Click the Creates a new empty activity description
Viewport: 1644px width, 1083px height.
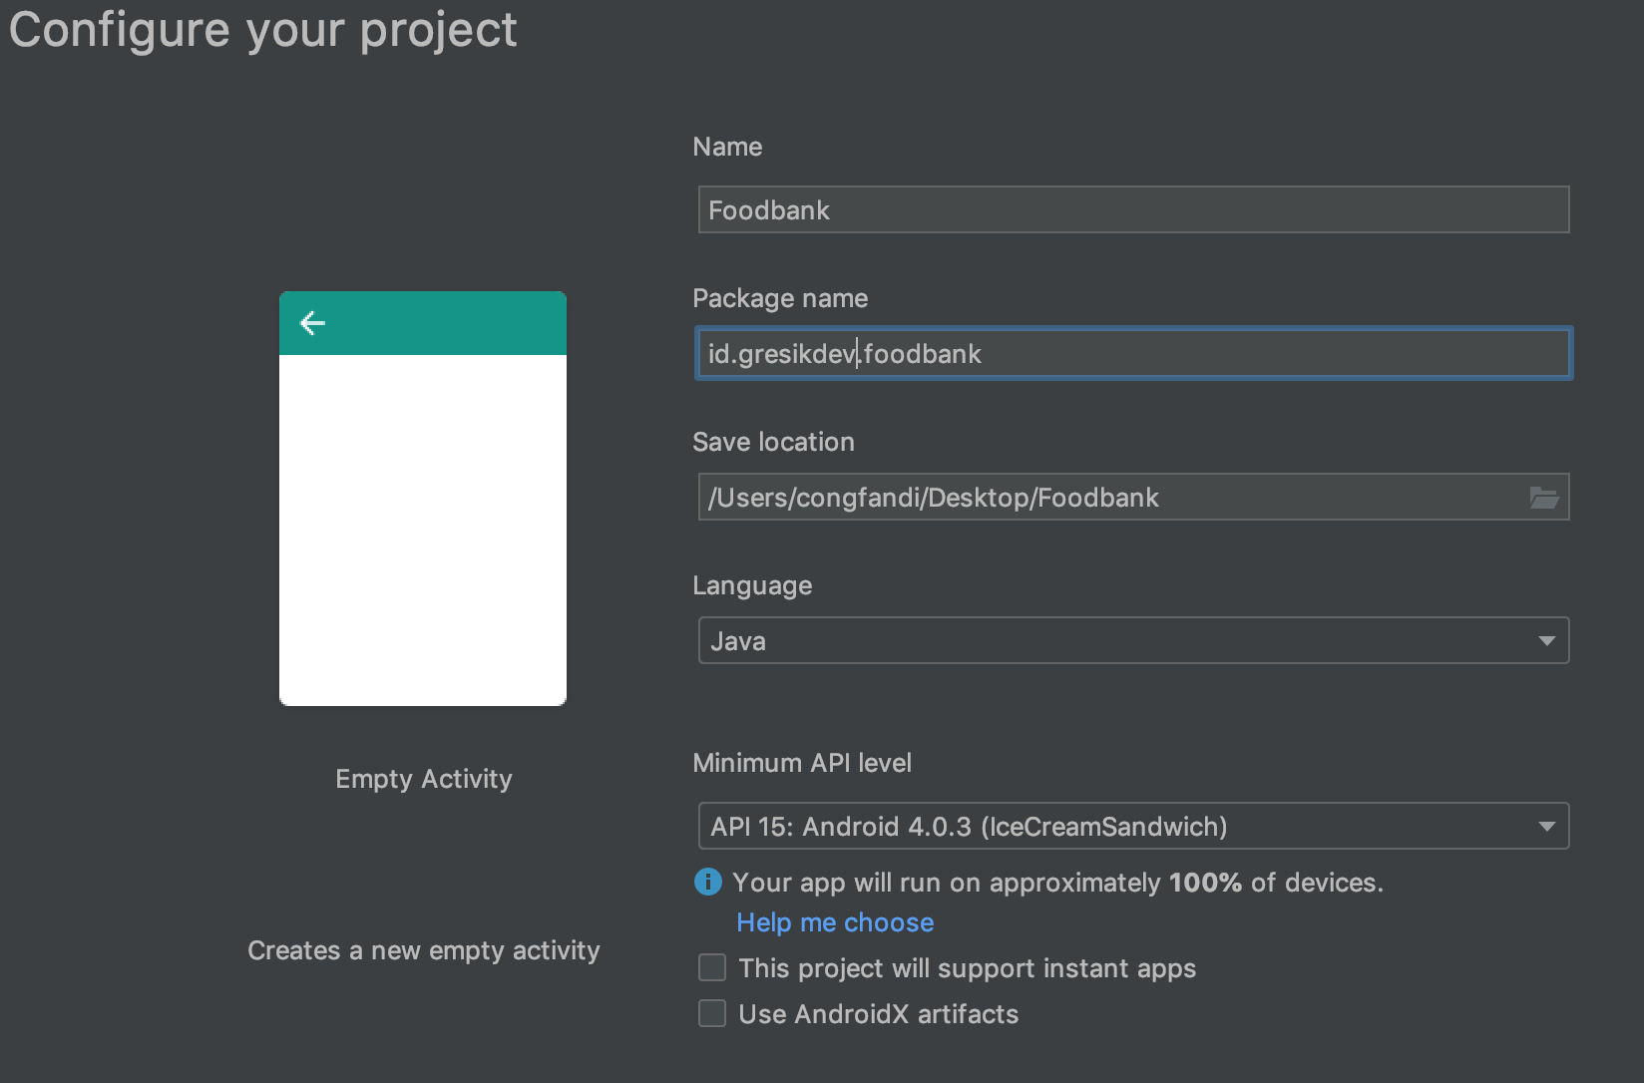click(423, 950)
